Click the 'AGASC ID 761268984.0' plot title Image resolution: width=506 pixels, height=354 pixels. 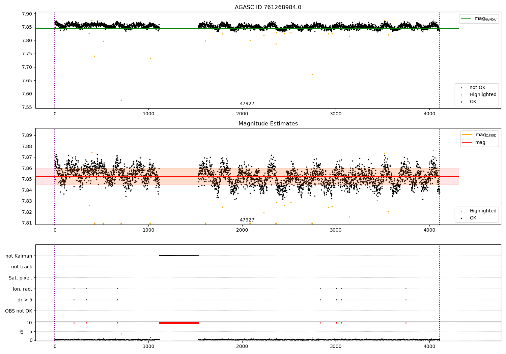coord(268,7)
